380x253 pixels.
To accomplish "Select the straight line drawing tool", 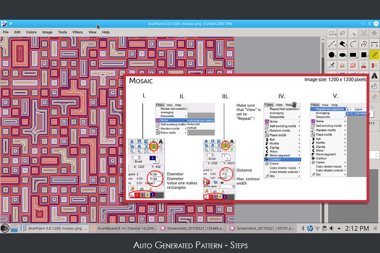I will pyautogui.click(x=332, y=44).
